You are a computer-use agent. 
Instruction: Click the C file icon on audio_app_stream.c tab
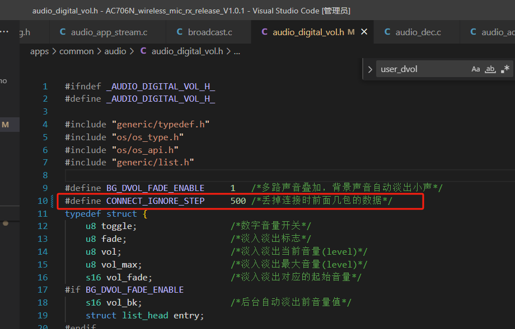coord(63,32)
